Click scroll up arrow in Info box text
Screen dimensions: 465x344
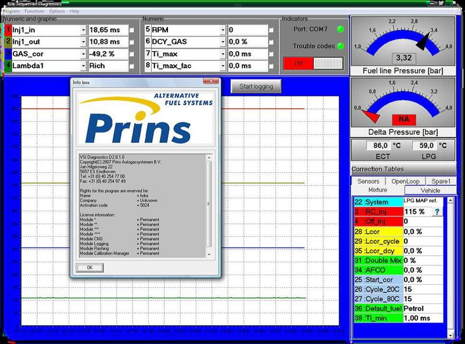[x=209, y=157]
